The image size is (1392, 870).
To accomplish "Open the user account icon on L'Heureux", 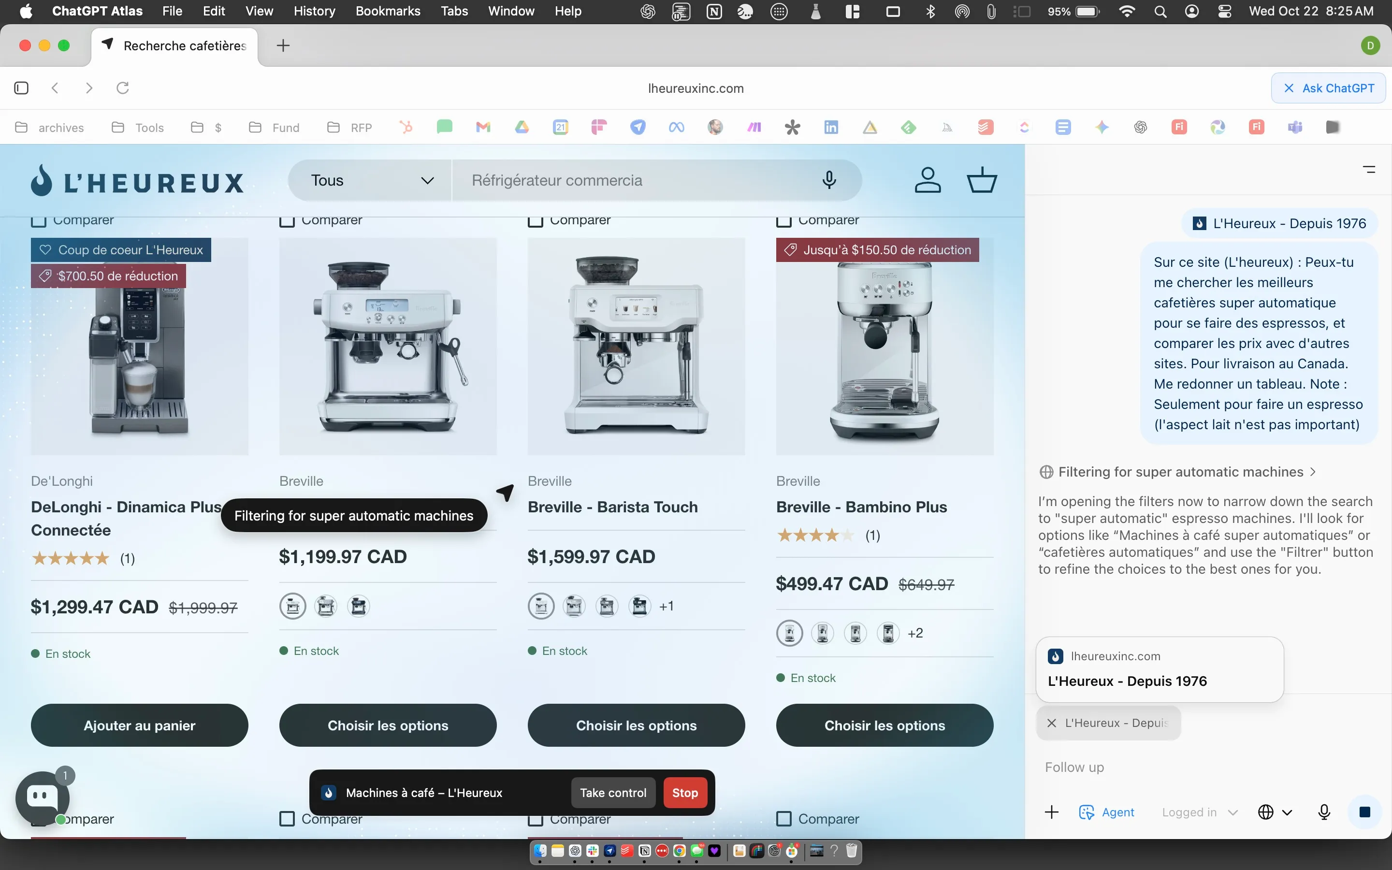I will point(928,180).
